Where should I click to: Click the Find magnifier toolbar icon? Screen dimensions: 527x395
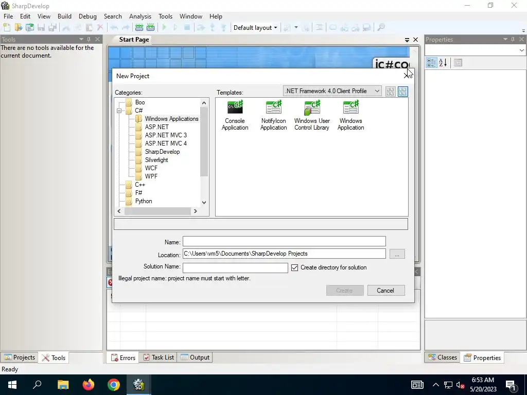pos(381,28)
